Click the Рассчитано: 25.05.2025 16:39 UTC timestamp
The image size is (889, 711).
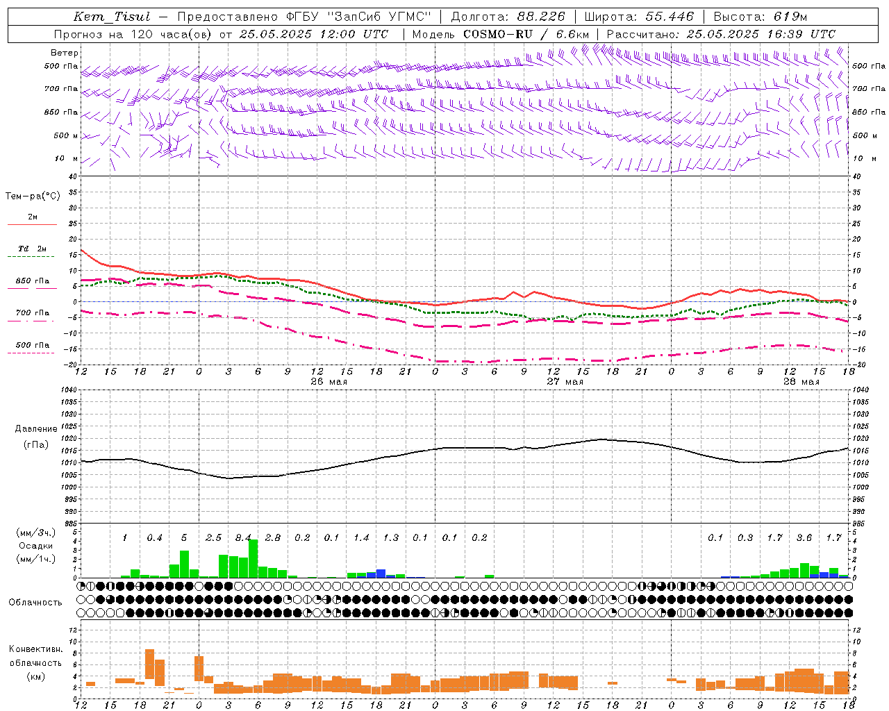tap(721, 34)
